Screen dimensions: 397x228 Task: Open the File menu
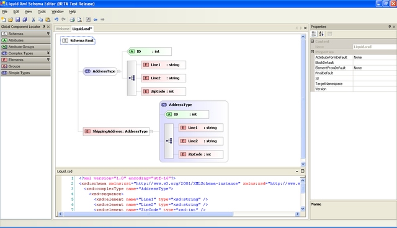[x=4, y=12]
